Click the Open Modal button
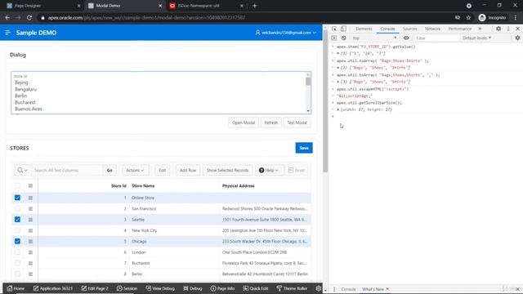 (x=244, y=122)
